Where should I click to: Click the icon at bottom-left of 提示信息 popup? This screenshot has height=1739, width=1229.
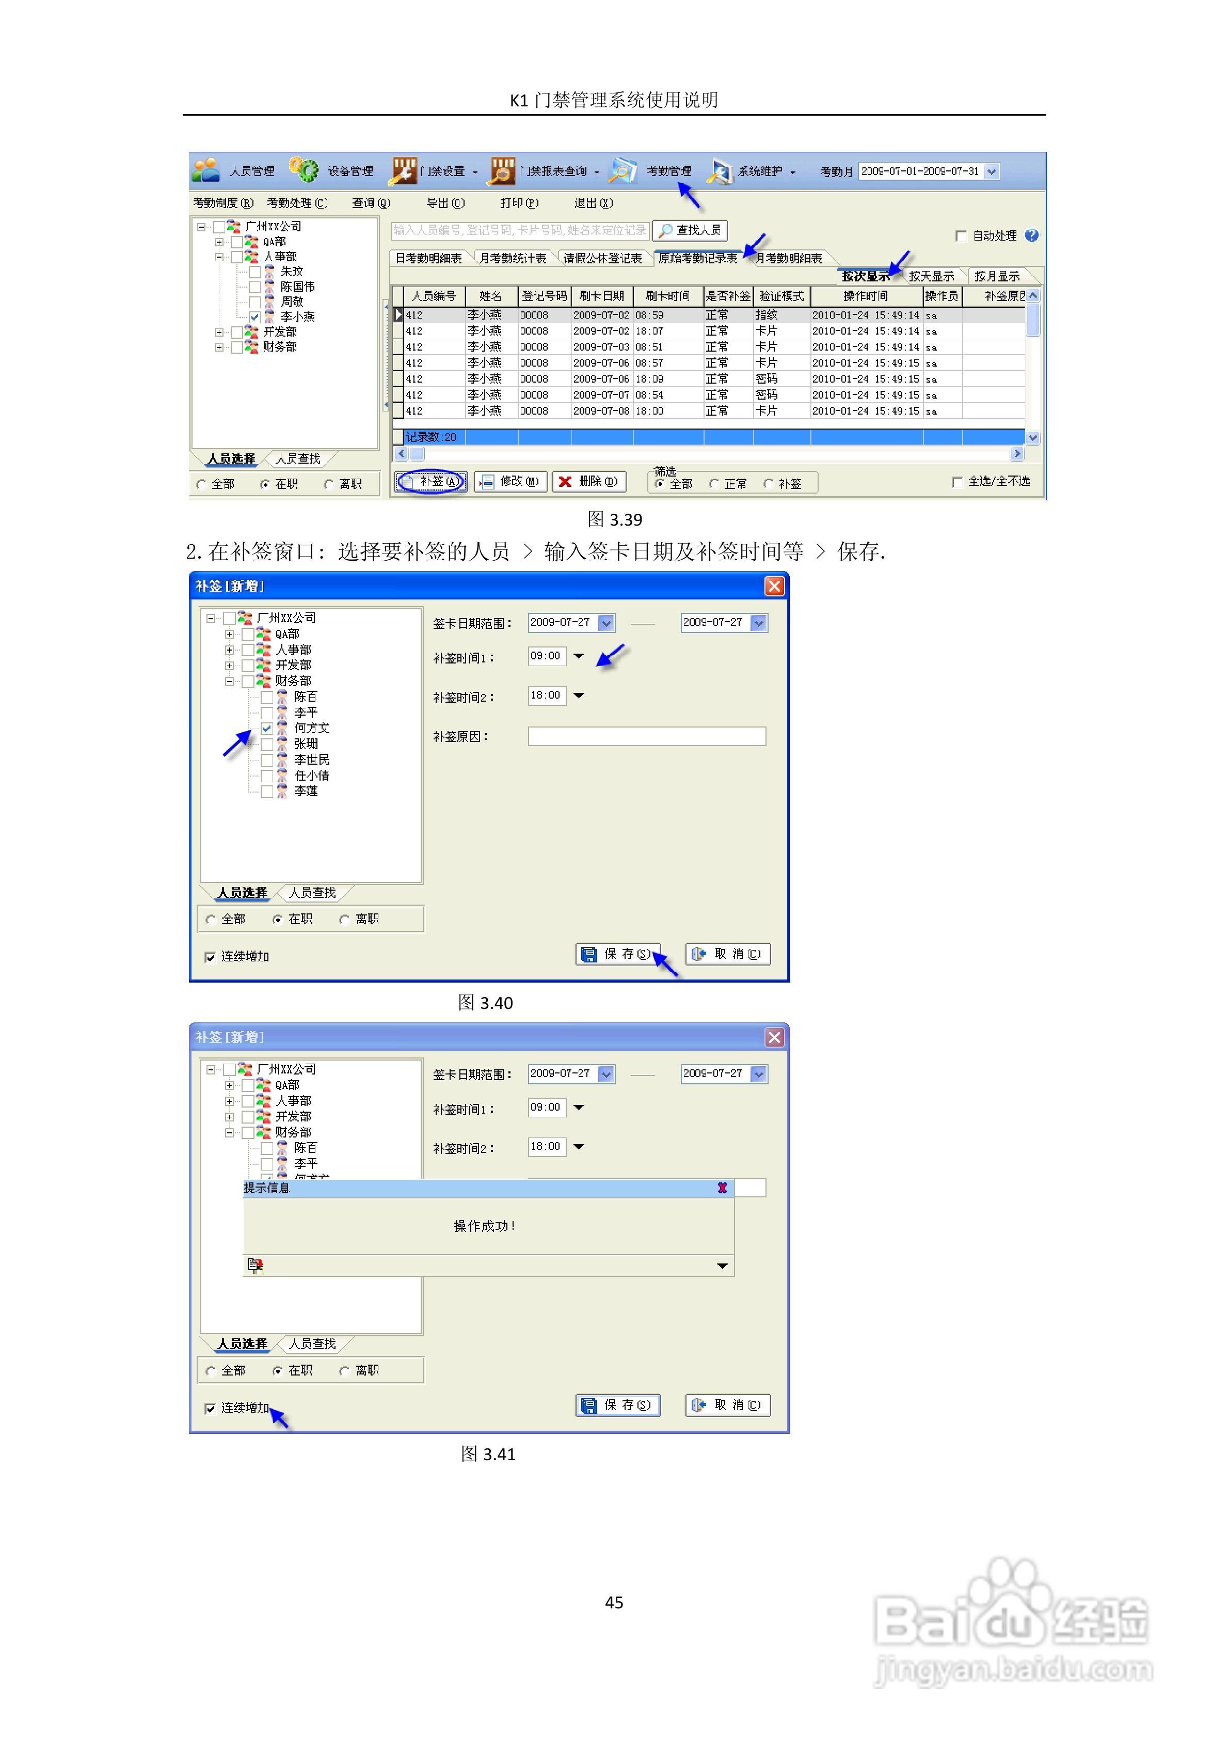[x=255, y=1265]
